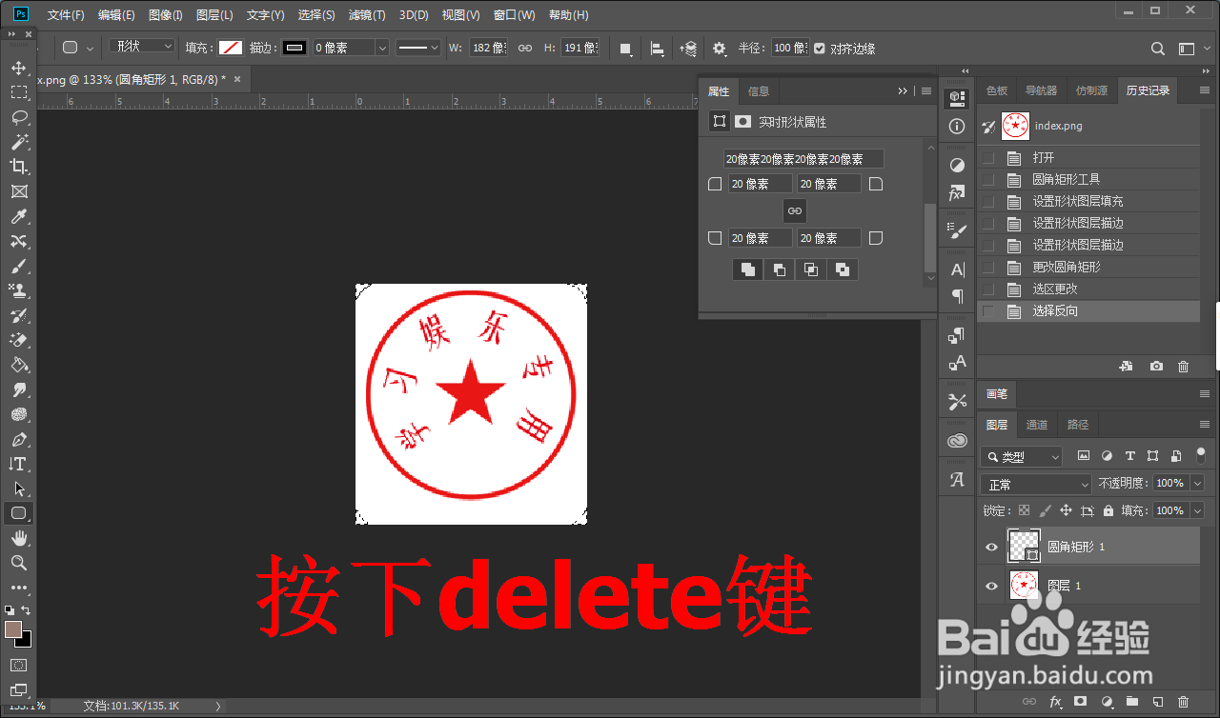Screen dimensions: 1220x718
Task: Select the Brush tool
Action: coord(18,266)
